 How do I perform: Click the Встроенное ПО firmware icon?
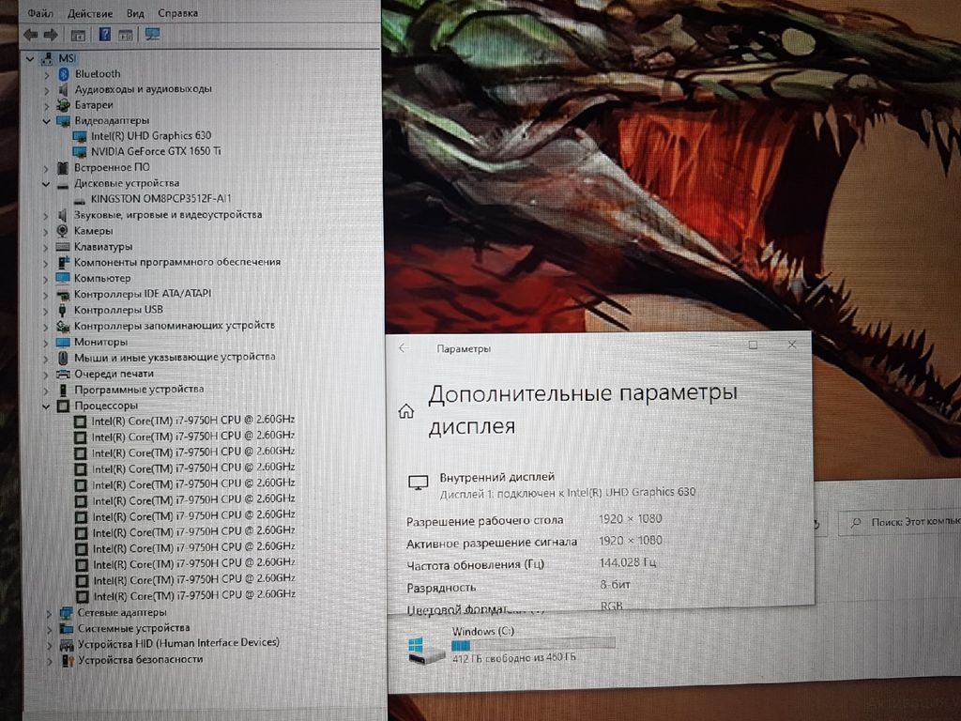(63, 167)
